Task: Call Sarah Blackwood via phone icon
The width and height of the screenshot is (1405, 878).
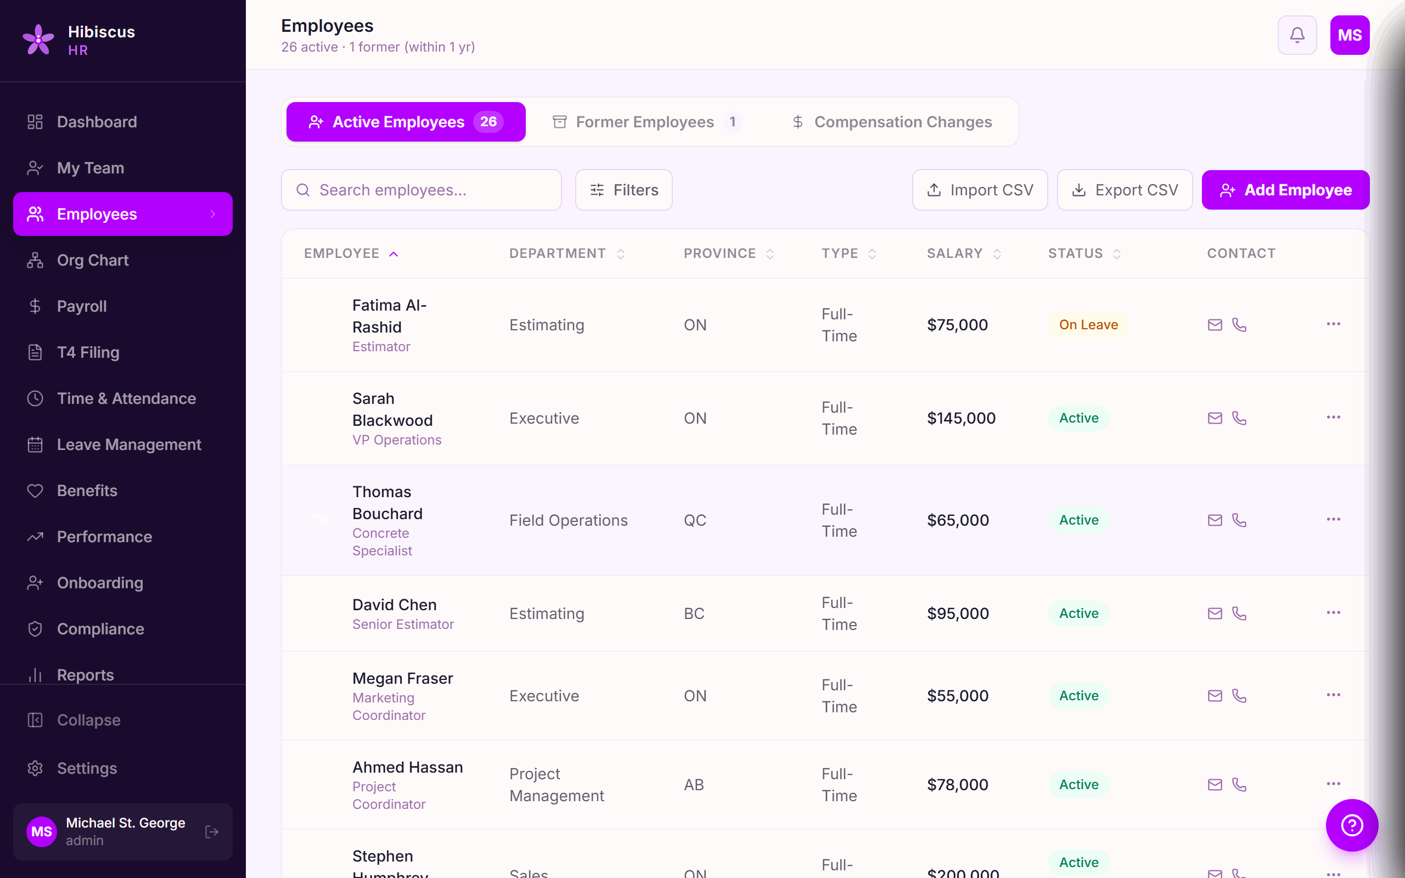Action: [1239, 418]
